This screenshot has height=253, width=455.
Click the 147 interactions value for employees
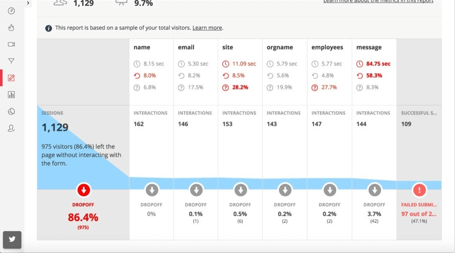(x=316, y=124)
